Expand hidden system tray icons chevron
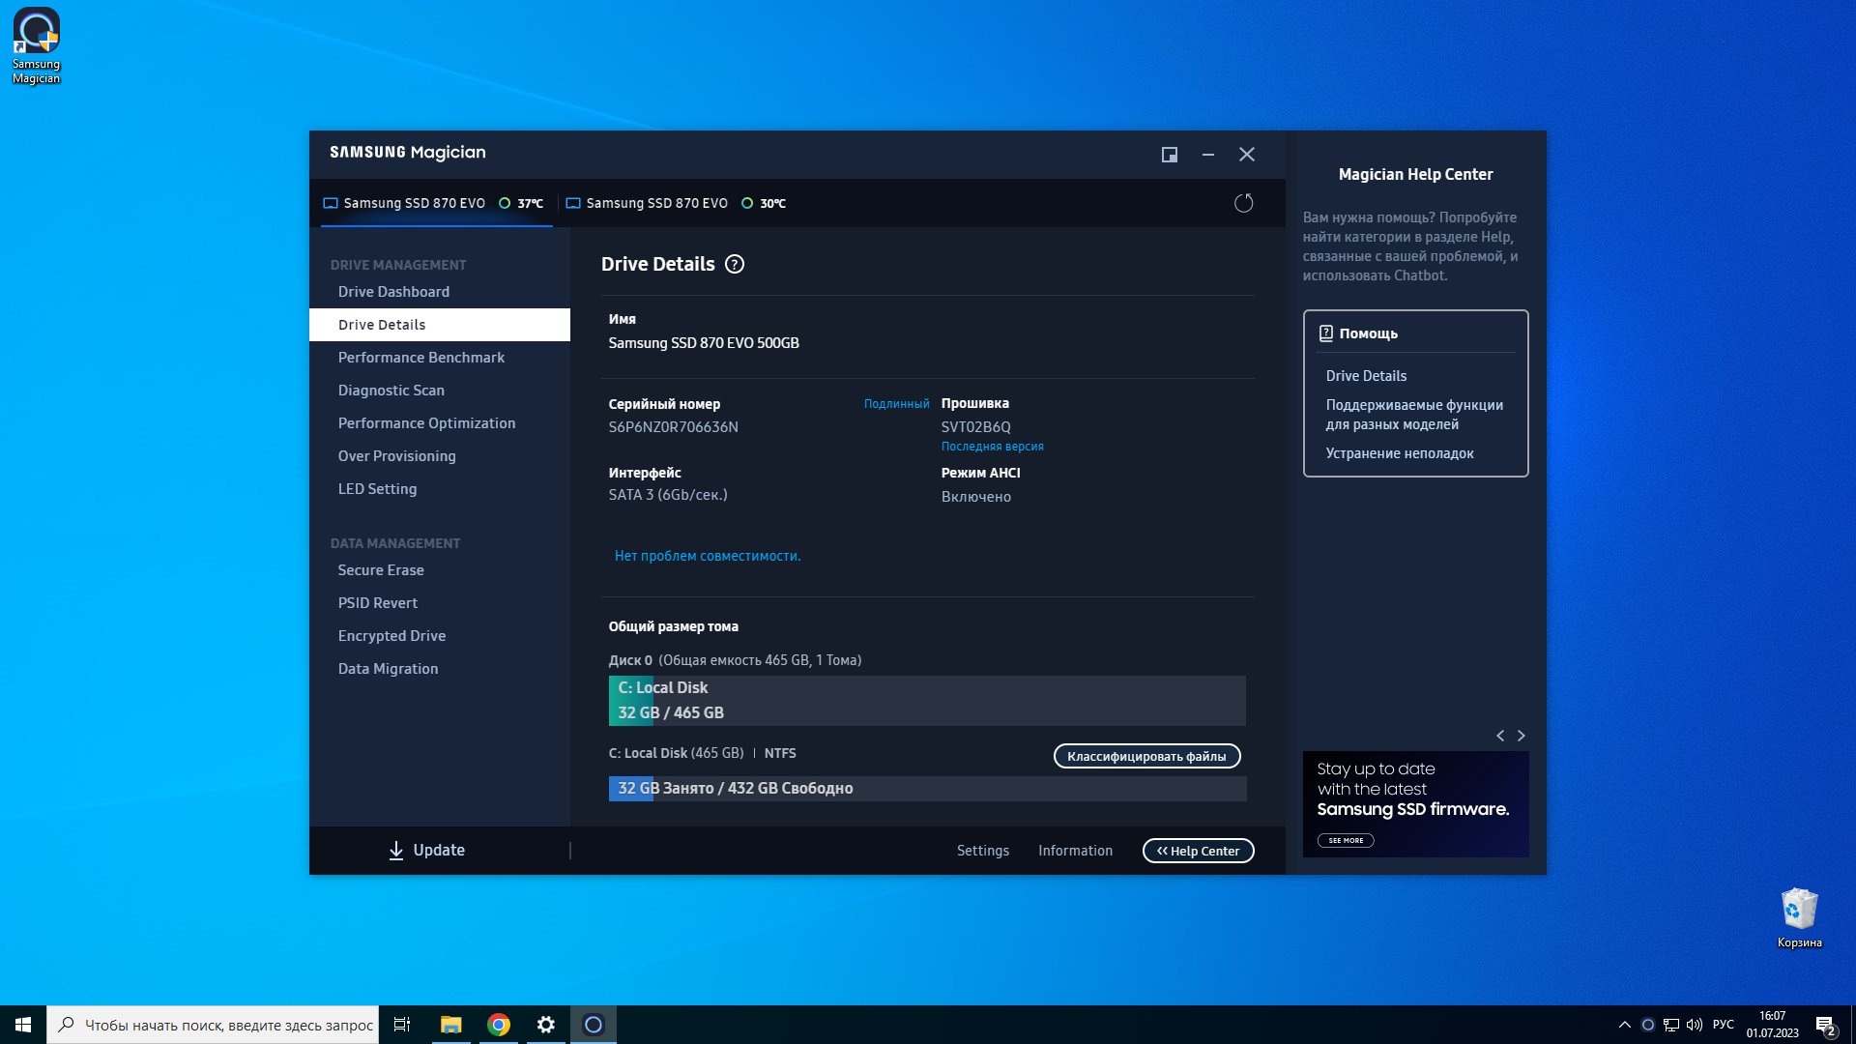1856x1044 pixels. tap(1624, 1025)
